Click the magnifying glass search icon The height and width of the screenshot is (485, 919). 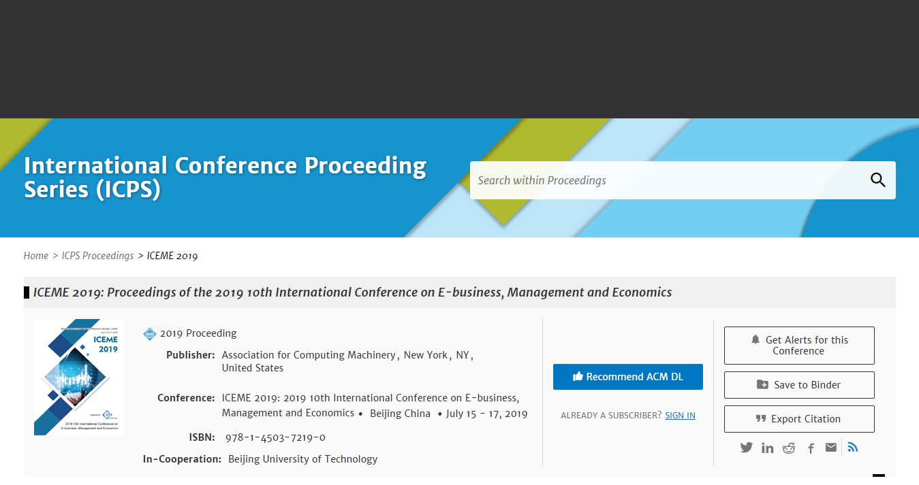point(877,180)
